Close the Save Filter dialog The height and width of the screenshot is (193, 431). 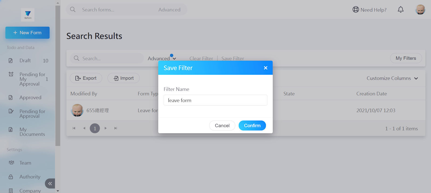pos(266,68)
